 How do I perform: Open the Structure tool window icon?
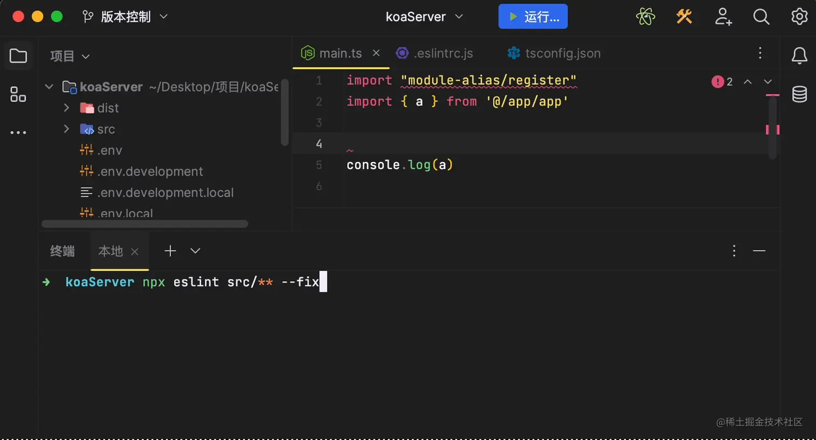18,94
